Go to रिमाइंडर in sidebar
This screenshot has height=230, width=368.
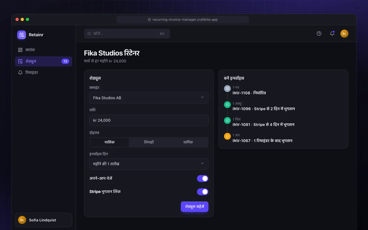[43, 72]
